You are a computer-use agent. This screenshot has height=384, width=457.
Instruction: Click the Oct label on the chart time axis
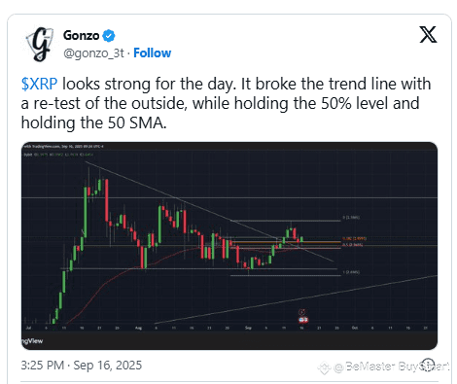tap(355, 328)
